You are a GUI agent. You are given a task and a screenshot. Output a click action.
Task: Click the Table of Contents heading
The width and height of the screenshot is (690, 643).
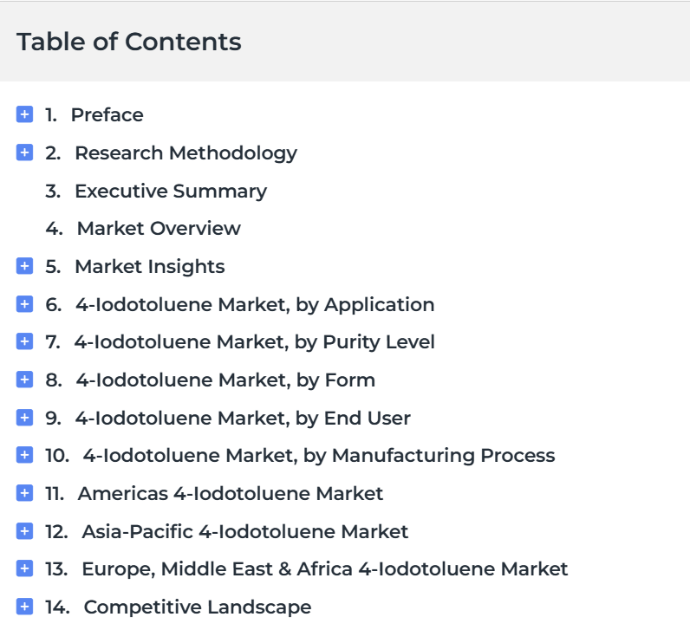pyautogui.click(x=129, y=42)
